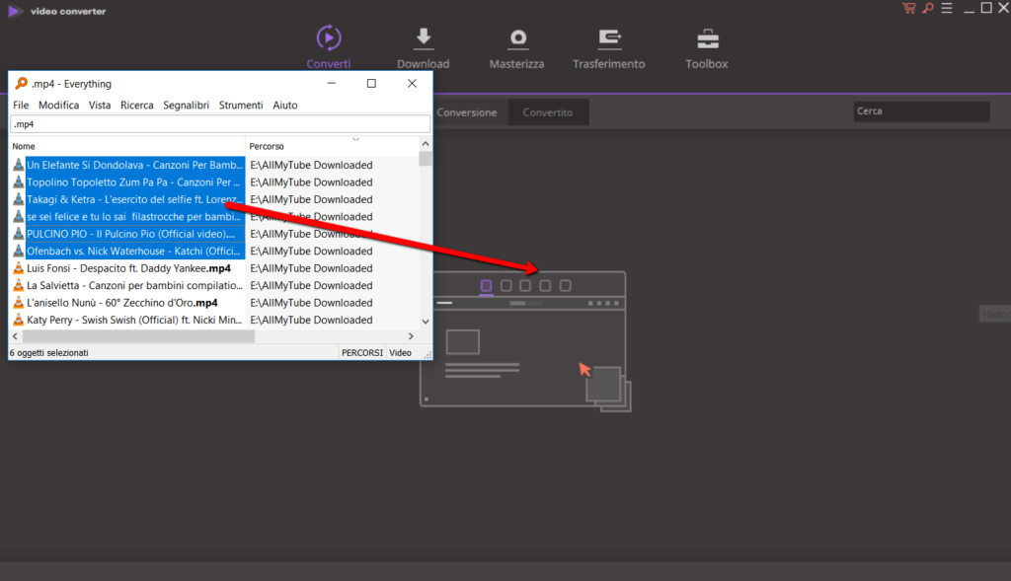
Task: Click '6 oggetti selezionati' status text
Action: tap(49, 353)
